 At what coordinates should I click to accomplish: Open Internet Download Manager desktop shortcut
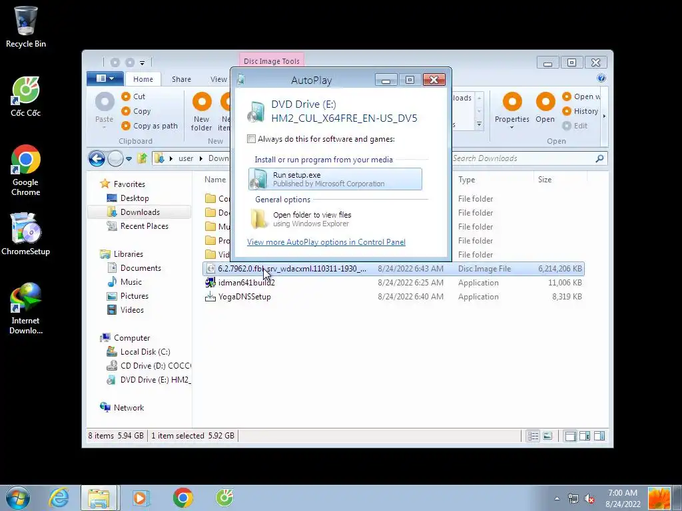pyautogui.click(x=26, y=309)
